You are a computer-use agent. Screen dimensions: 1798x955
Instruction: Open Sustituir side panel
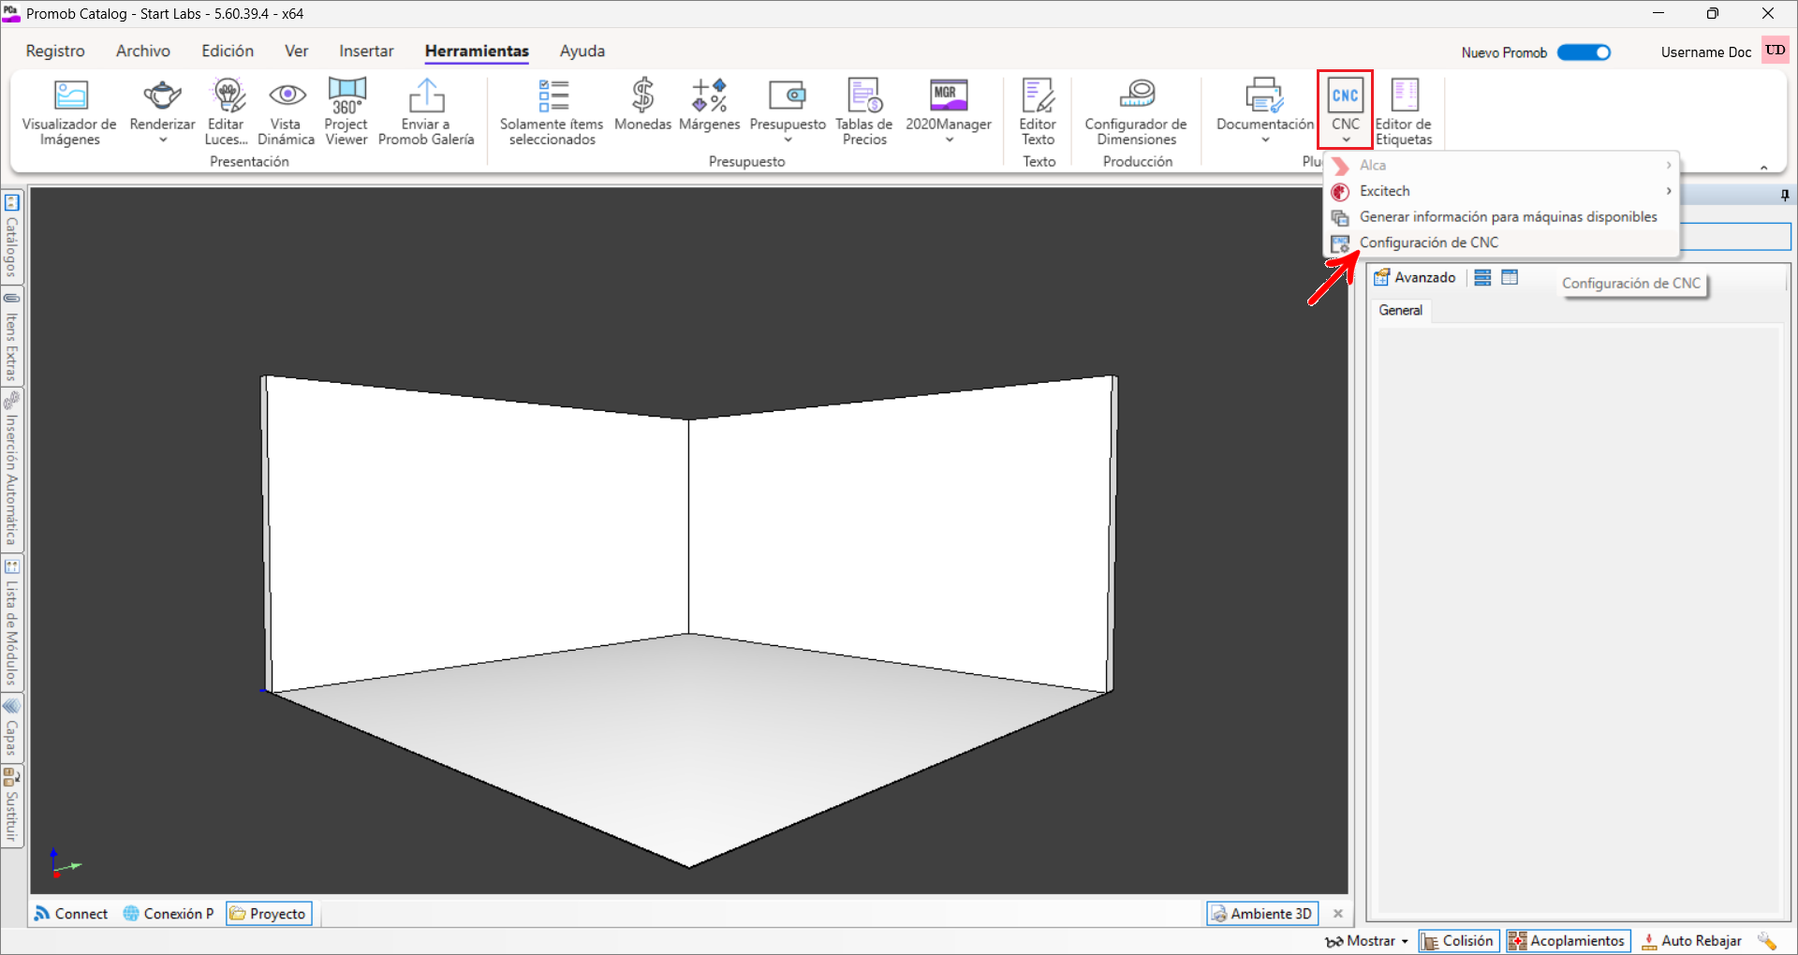tap(12, 806)
